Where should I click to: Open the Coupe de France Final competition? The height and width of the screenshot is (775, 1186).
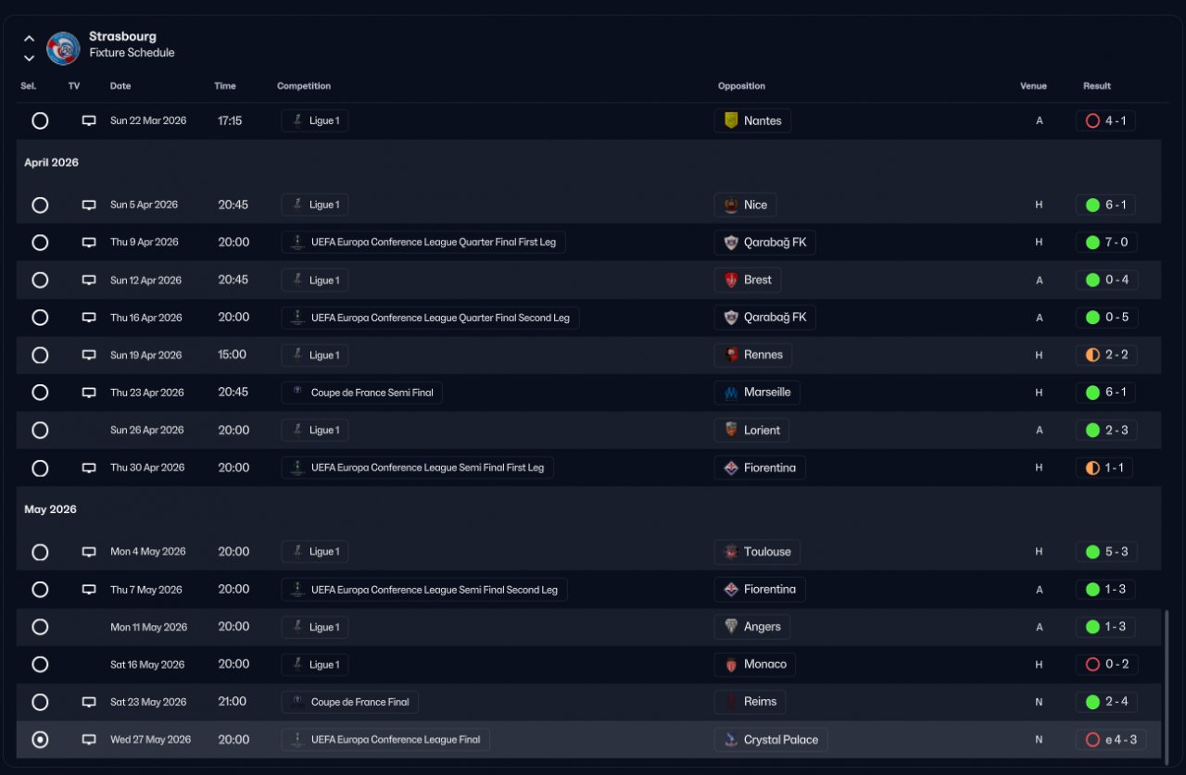click(x=350, y=702)
